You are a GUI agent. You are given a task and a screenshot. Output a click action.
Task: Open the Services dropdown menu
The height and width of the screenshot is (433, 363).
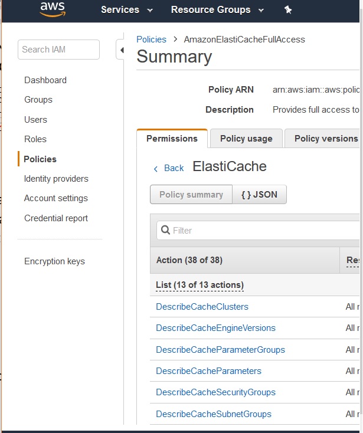pyautogui.click(x=126, y=10)
